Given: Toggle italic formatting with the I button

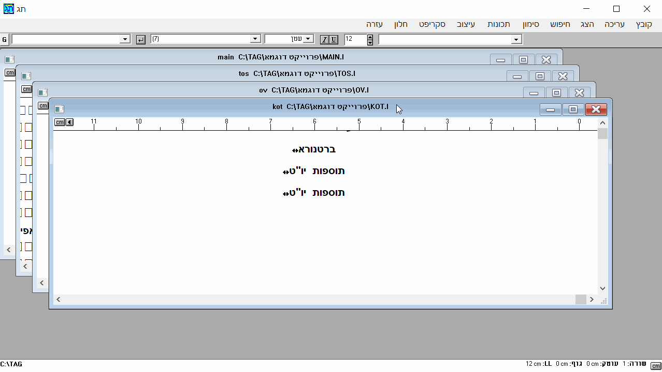Looking at the screenshot, I should pos(324,40).
